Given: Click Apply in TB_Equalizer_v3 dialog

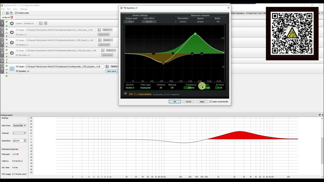Looking at the screenshot, I should point(202,102).
